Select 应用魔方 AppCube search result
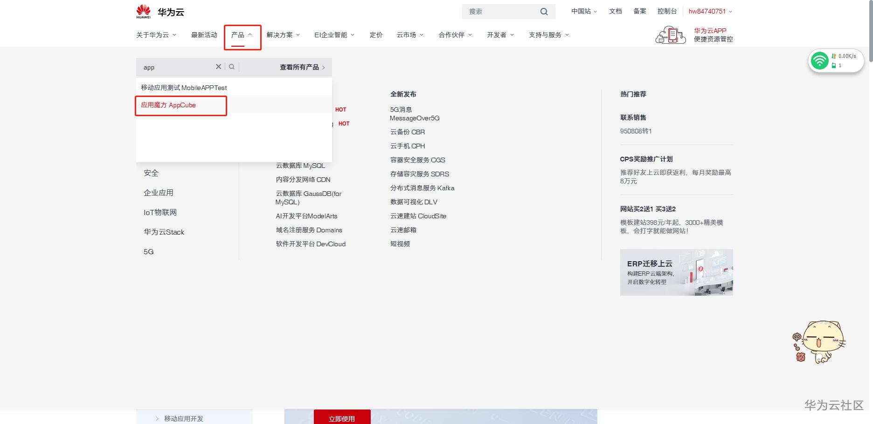 coord(234,105)
